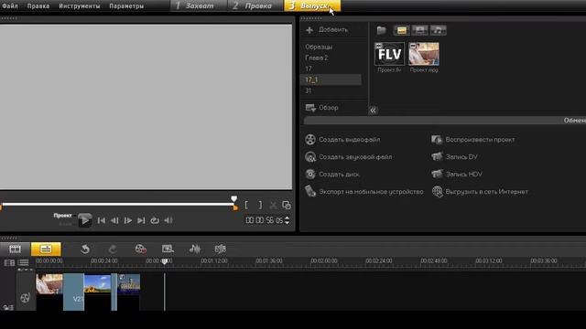Click Запись HDV
586x329 pixels.
click(x=463, y=175)
